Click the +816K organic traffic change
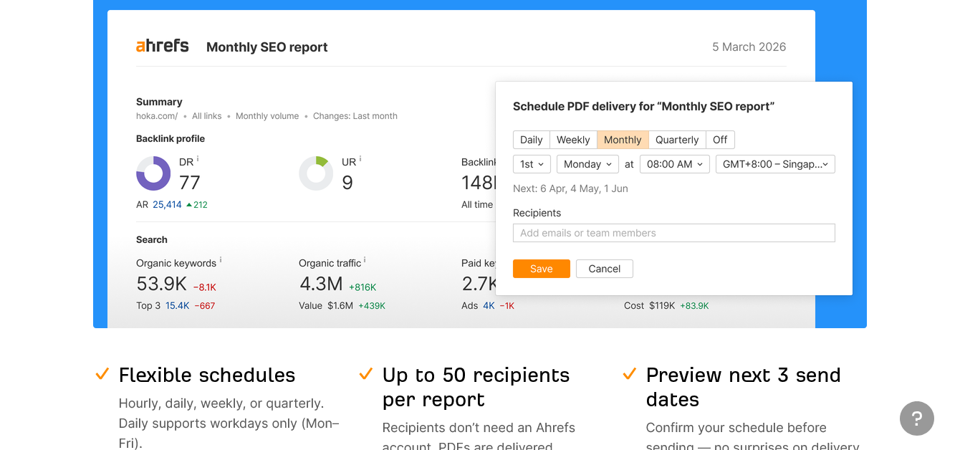Viewport: 960px width, 450px height. click(363, 287)
